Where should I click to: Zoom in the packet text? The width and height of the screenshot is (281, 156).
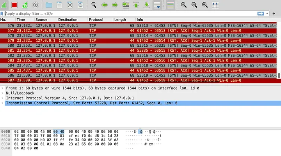184,5
